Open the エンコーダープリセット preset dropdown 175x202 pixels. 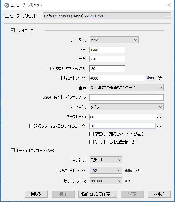pyautogui.click(x=107, y=16)
